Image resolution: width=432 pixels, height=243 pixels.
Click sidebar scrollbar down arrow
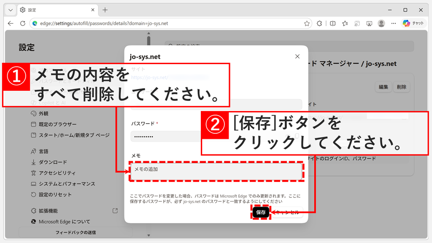pos(149,235)
